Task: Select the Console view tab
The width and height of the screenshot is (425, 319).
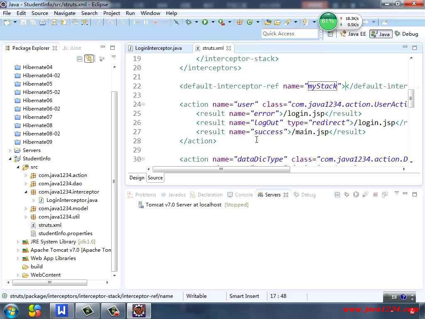Action: click(x=240, y=195)
